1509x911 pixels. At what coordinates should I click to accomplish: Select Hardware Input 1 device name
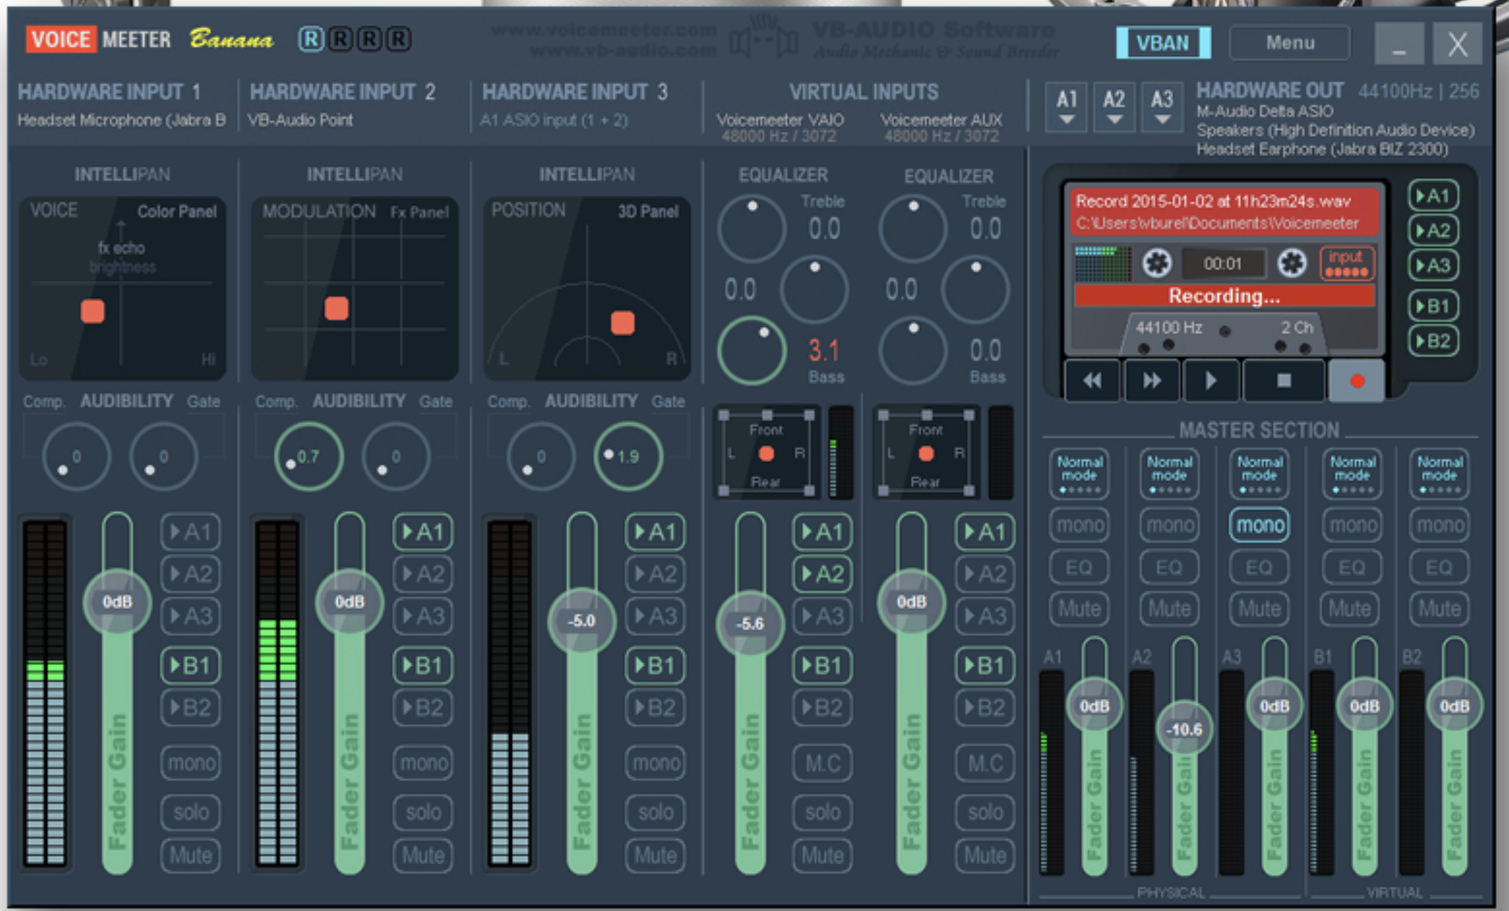coord(121,120)
